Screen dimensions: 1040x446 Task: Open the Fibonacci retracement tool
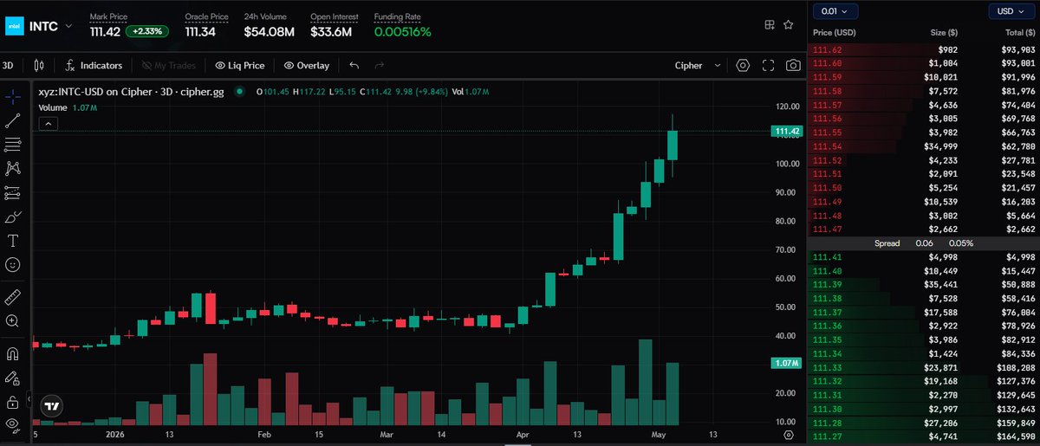point(12,145)
